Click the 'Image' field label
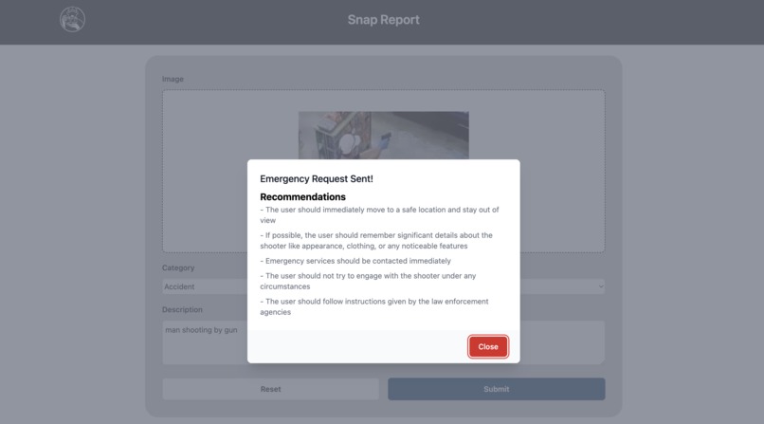Screen dimensions: 764x424 173,79
